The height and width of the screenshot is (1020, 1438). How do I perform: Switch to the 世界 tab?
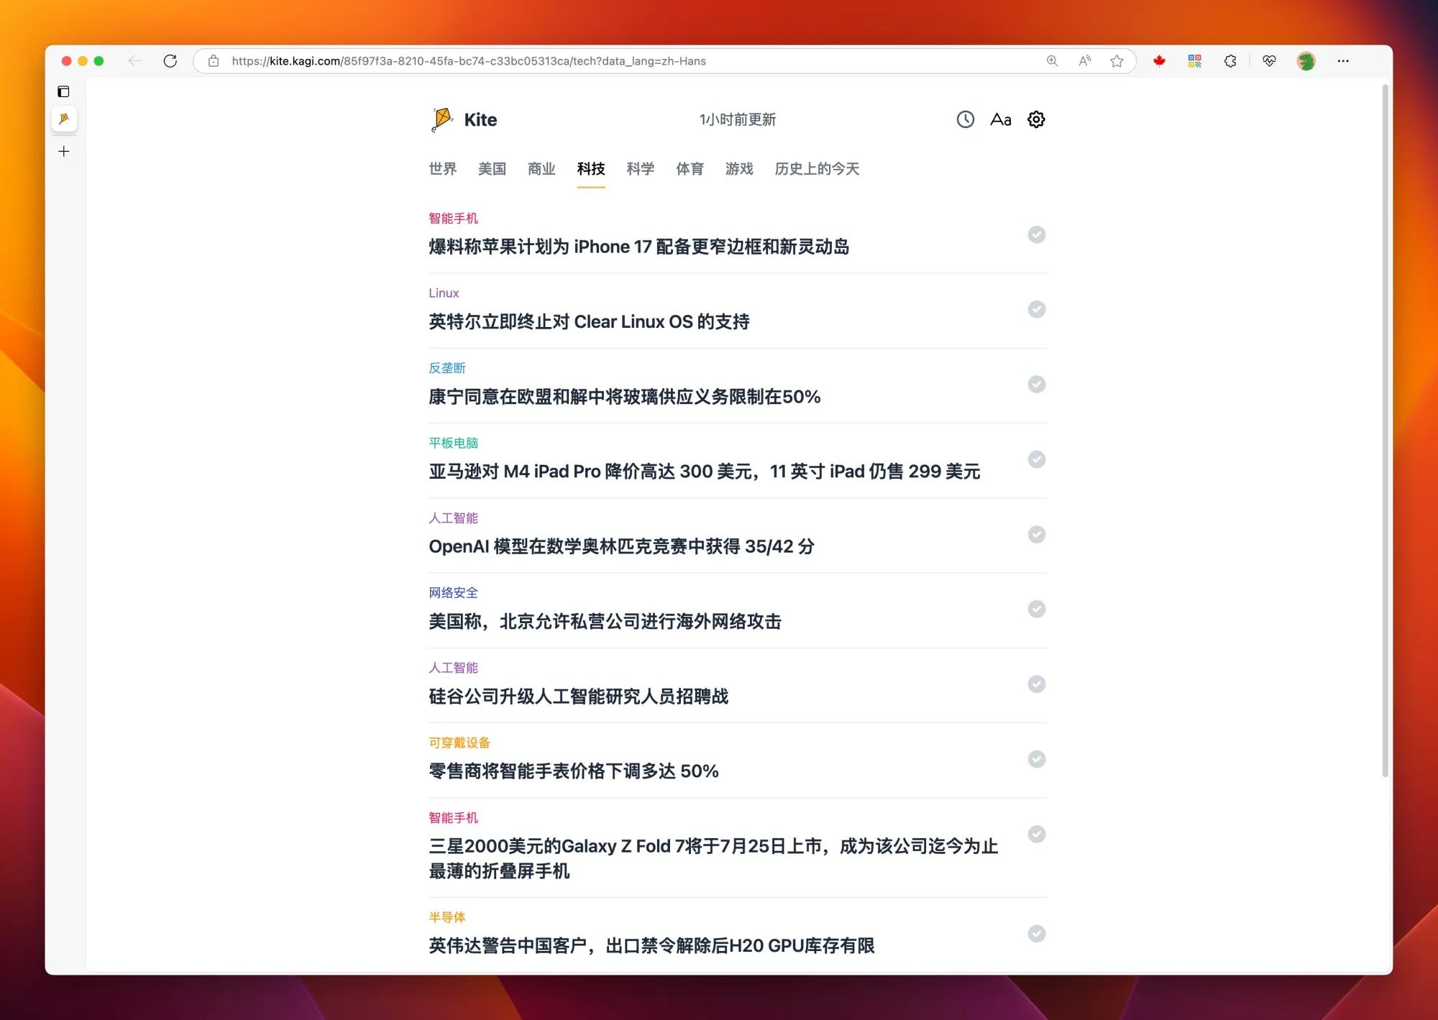[x=442, y=169]
